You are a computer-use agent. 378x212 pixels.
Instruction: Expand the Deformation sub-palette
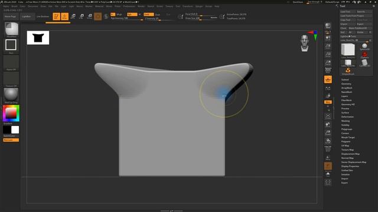pyautogui.click(x=347, y=117)
